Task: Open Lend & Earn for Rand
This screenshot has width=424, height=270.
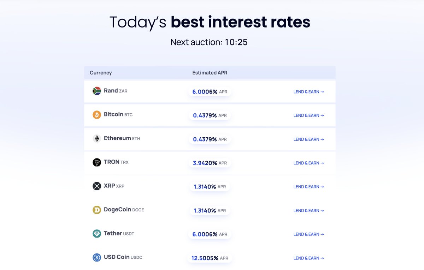Action: [309, 92]
